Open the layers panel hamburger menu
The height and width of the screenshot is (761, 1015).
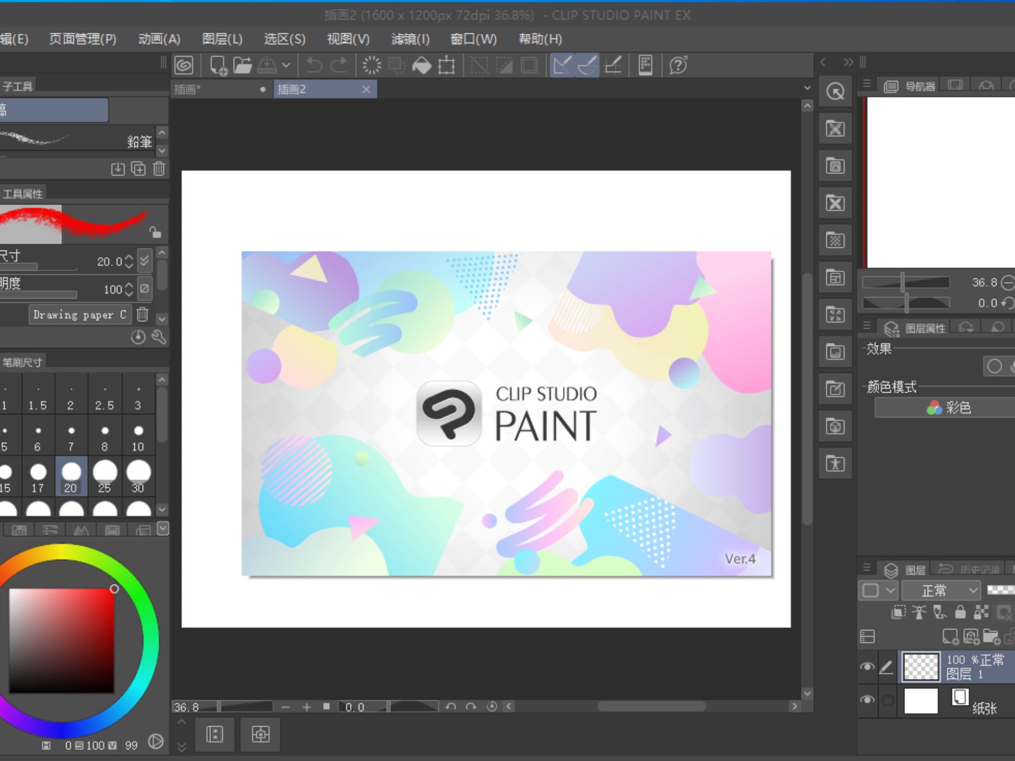tap(867, 568)
